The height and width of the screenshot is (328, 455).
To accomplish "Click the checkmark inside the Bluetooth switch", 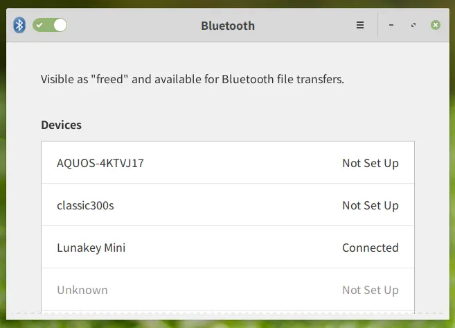I will pos(39,25).
